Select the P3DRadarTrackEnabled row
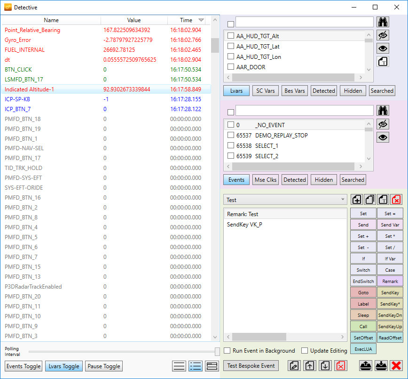Screen dimensions: 408x379 pyautogui.click(x=106, y=286)
